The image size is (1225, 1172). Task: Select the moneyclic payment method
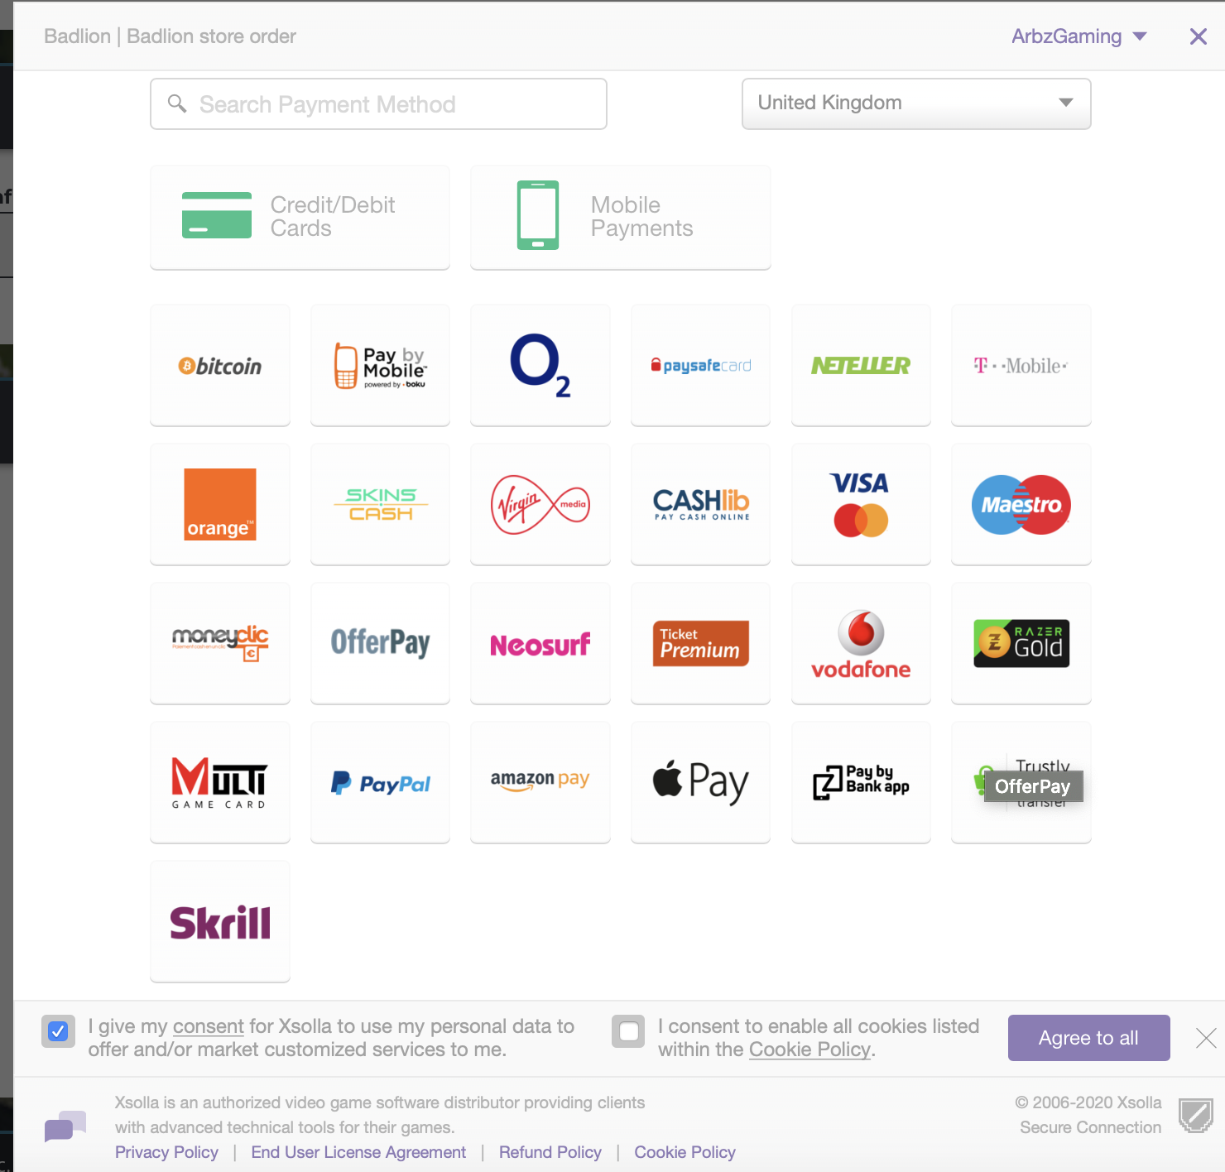(220, 643)
